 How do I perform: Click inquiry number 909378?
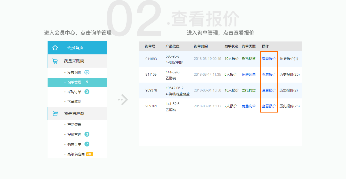pyautogui.click(x=151, y=90)
